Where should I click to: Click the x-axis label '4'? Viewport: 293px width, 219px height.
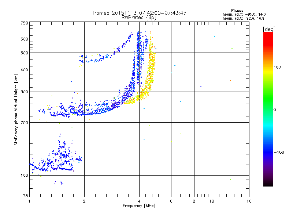tap(139, 201)
